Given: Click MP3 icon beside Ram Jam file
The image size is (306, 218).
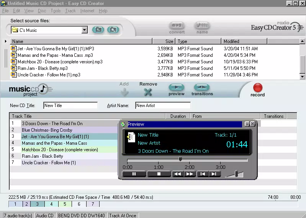Looking at the screenshot, I should pos(14,68).
